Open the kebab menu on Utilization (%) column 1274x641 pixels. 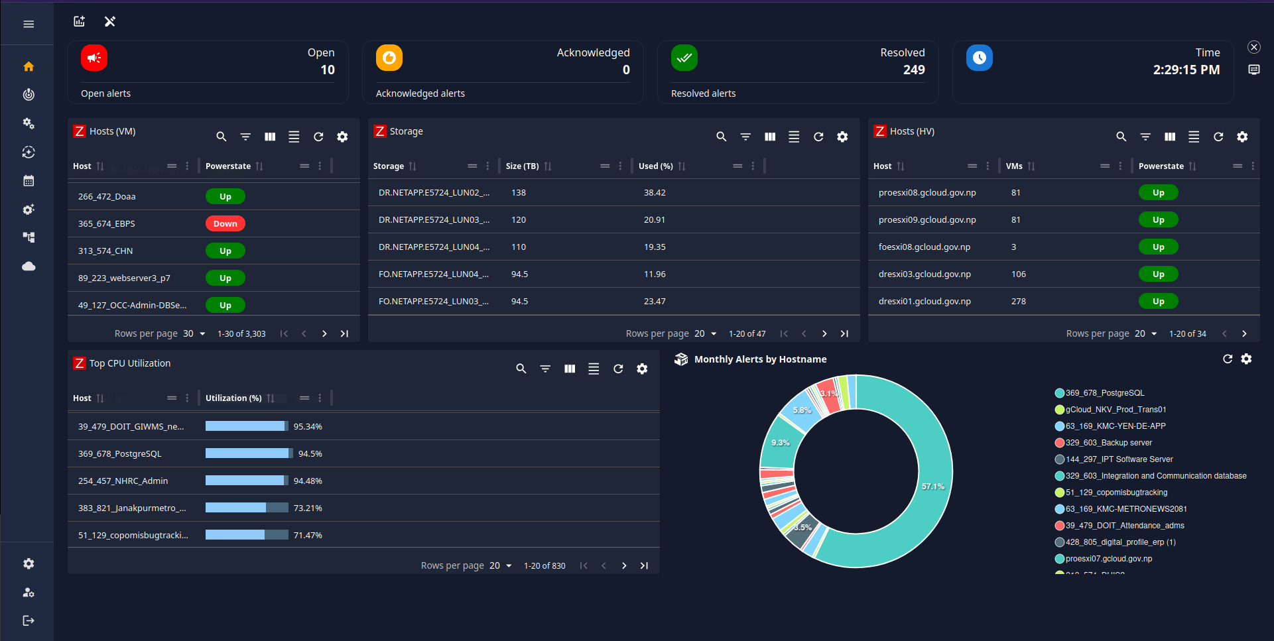tap(320, 398)
